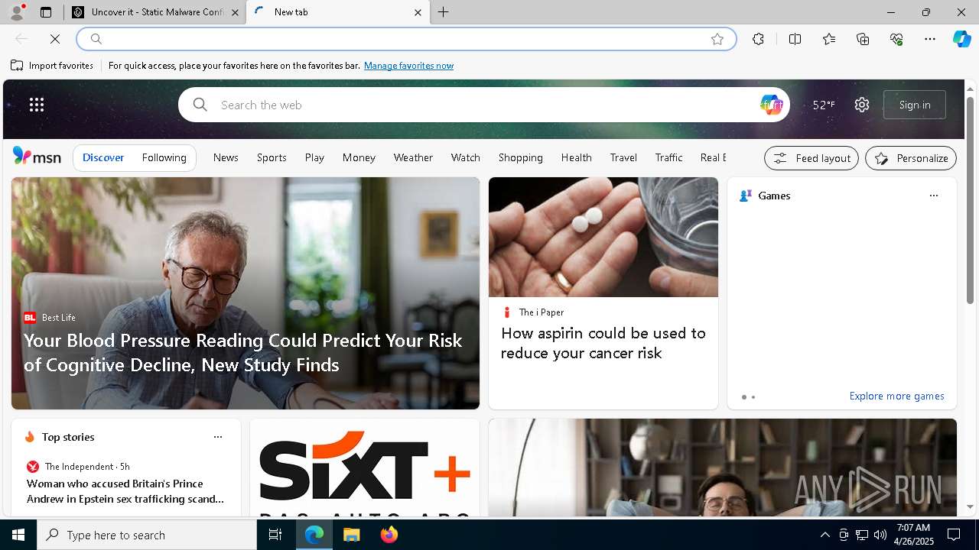Open the News category
979x550 pixels.
(x=226, y=157)
